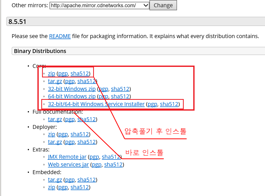Screen dimensions: 265x196
Task: Open pgp for Full documentation tar.gz
Action: pos(70,119)
